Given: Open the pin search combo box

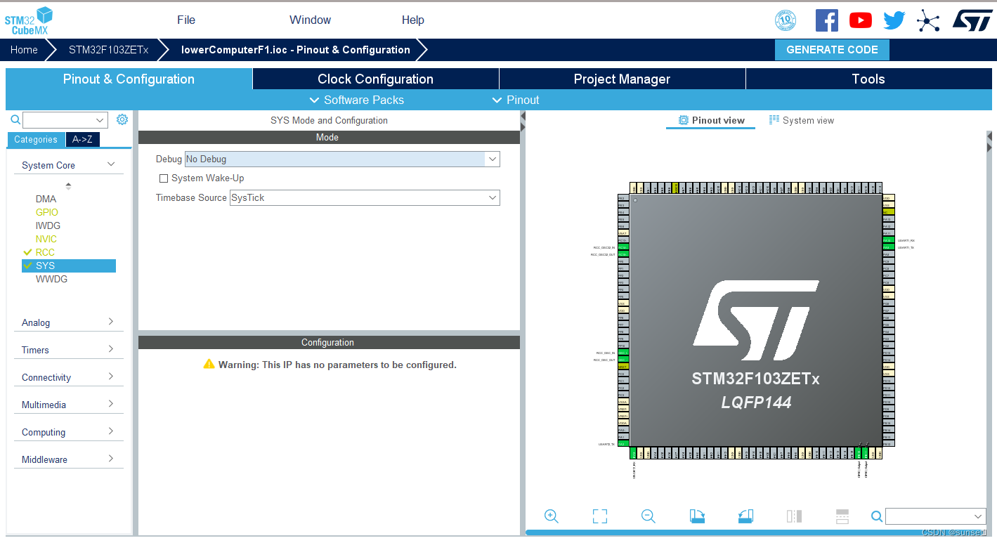Looking at the screenshot, I should coord(937,516).
